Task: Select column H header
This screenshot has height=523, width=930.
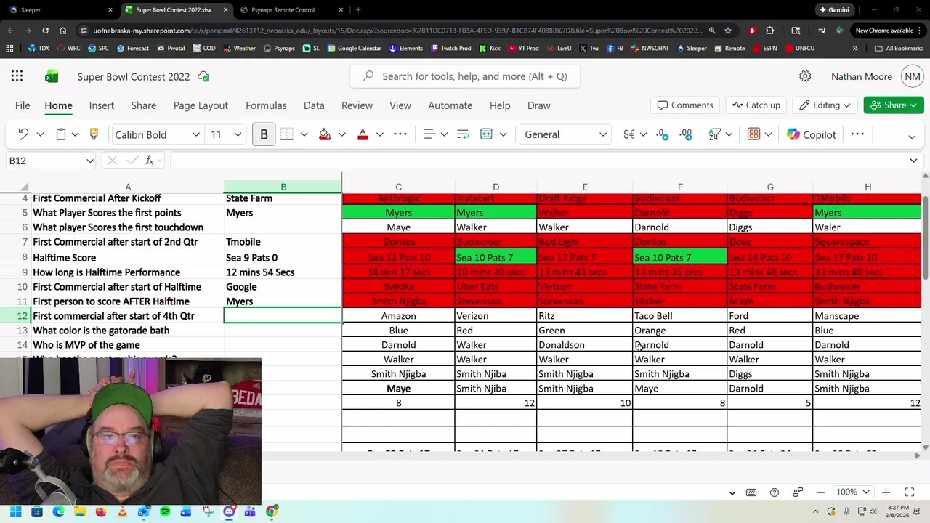Action: pos(868,187)
